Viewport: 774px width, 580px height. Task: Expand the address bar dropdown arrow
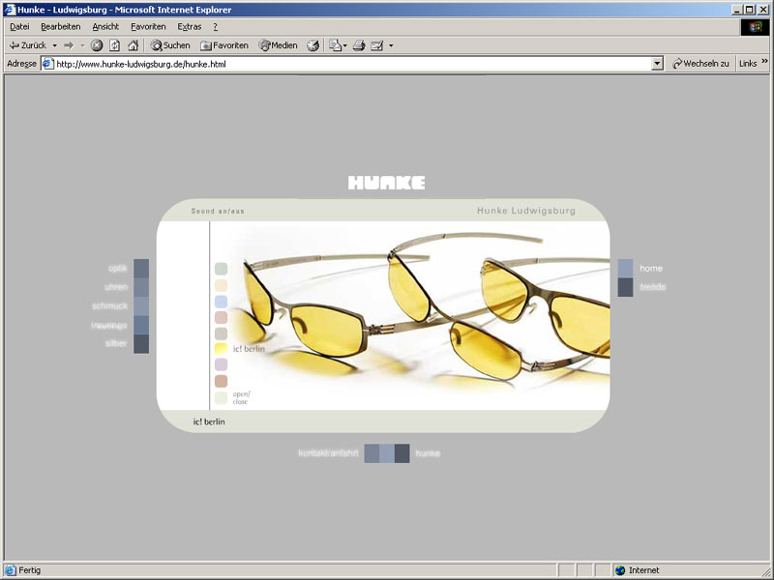[657, 64]
